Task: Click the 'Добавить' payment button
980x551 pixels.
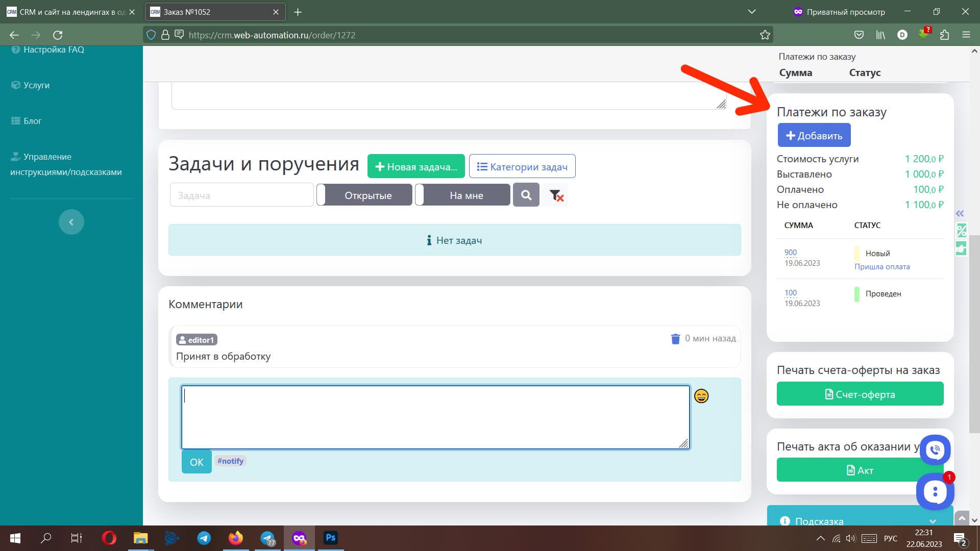Action: click(x=814, y=135)
